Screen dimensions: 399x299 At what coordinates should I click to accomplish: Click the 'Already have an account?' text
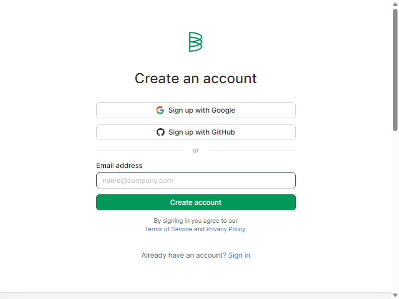click(x=184, y=255)
